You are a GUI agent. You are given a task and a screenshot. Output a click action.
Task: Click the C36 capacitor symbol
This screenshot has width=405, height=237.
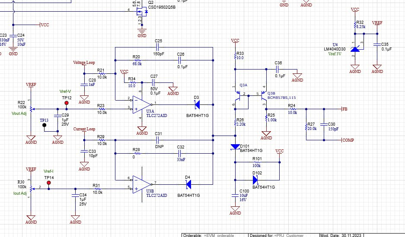pos(277,69)
